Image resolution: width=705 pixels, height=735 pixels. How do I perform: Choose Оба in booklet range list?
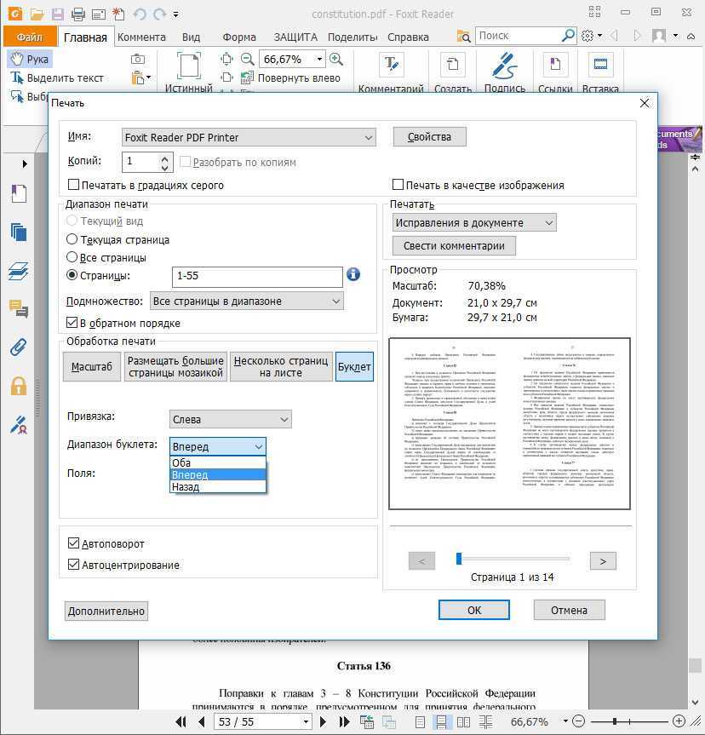(217, 462)
